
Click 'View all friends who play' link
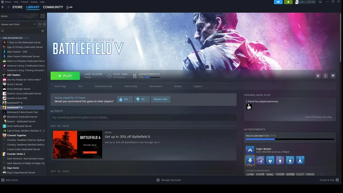click(x=318, y=117)
